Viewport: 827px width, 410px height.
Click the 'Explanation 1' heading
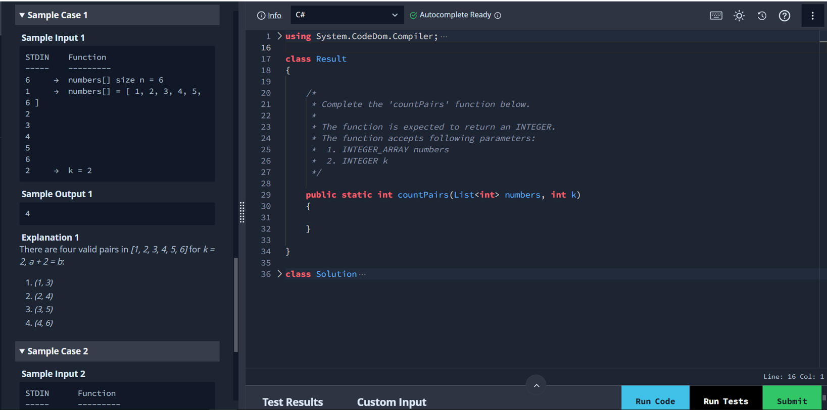pyautogui.click(x=50, y=238)
